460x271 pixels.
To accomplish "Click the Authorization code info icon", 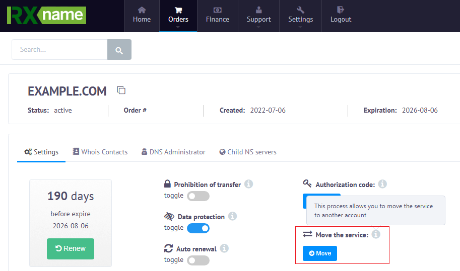I will pos(382,185).
